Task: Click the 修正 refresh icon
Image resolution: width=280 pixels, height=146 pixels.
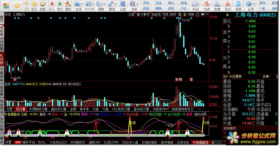Action: (x=34, y=4)
